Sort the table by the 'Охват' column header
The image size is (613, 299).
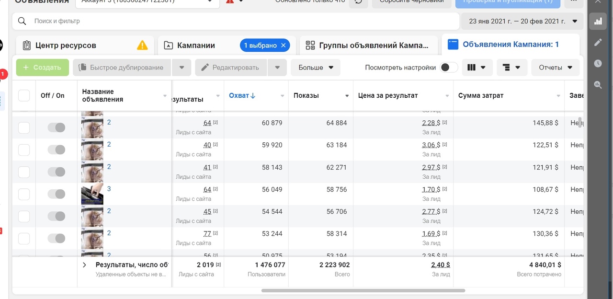point(242,95)
